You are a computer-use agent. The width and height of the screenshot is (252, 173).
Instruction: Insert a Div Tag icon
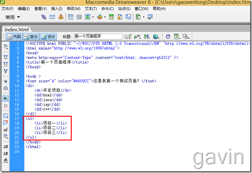[x=79, y=17]
